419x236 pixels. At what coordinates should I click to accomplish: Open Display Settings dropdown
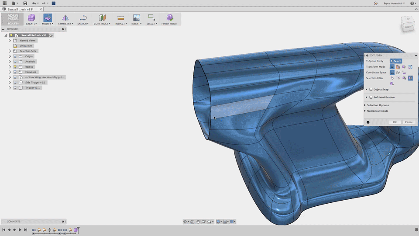click(x=219, y=222)
